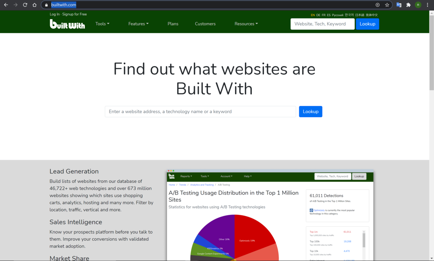Expand Account dropdown in the preview screenshot
The width and height of the screenshot is (434, 261).
[226, 176]
